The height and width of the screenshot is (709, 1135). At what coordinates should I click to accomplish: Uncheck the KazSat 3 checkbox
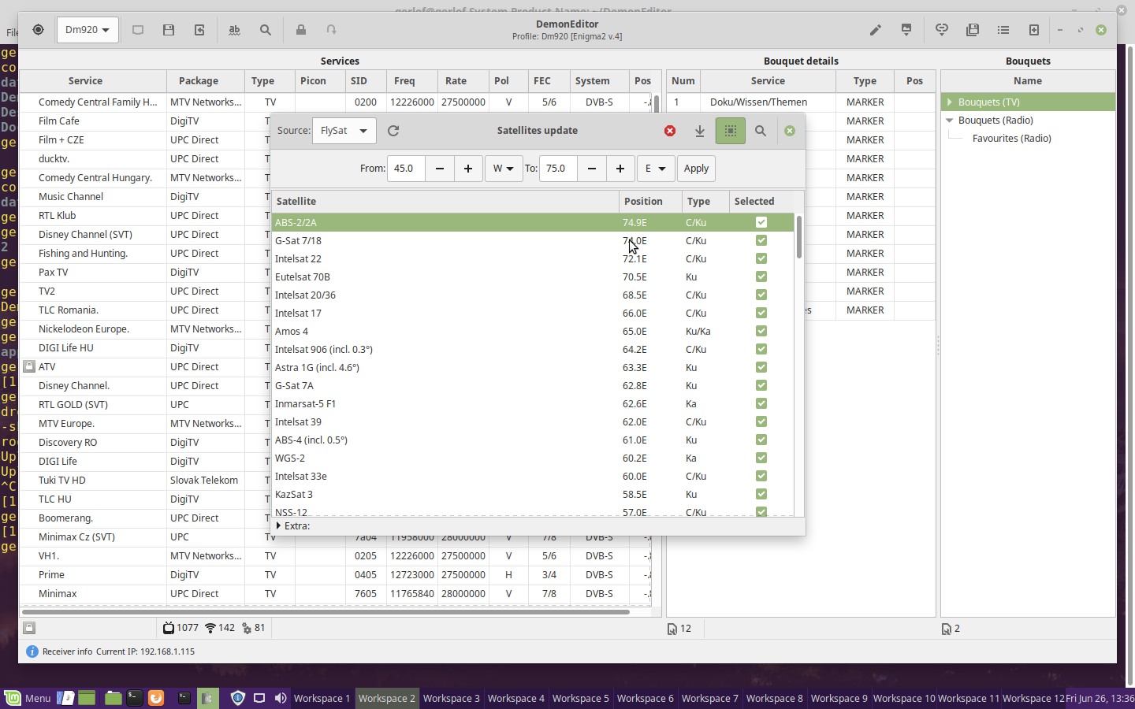click(x=761, y=494)
